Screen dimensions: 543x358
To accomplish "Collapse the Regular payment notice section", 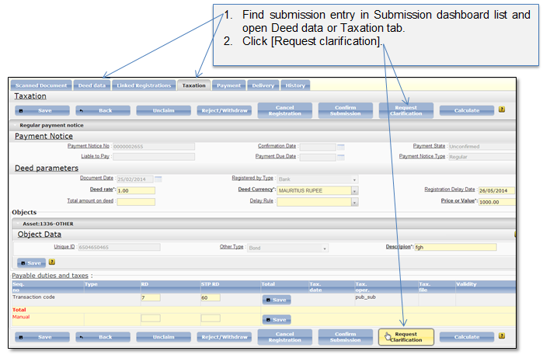I will tap(16, 125).
